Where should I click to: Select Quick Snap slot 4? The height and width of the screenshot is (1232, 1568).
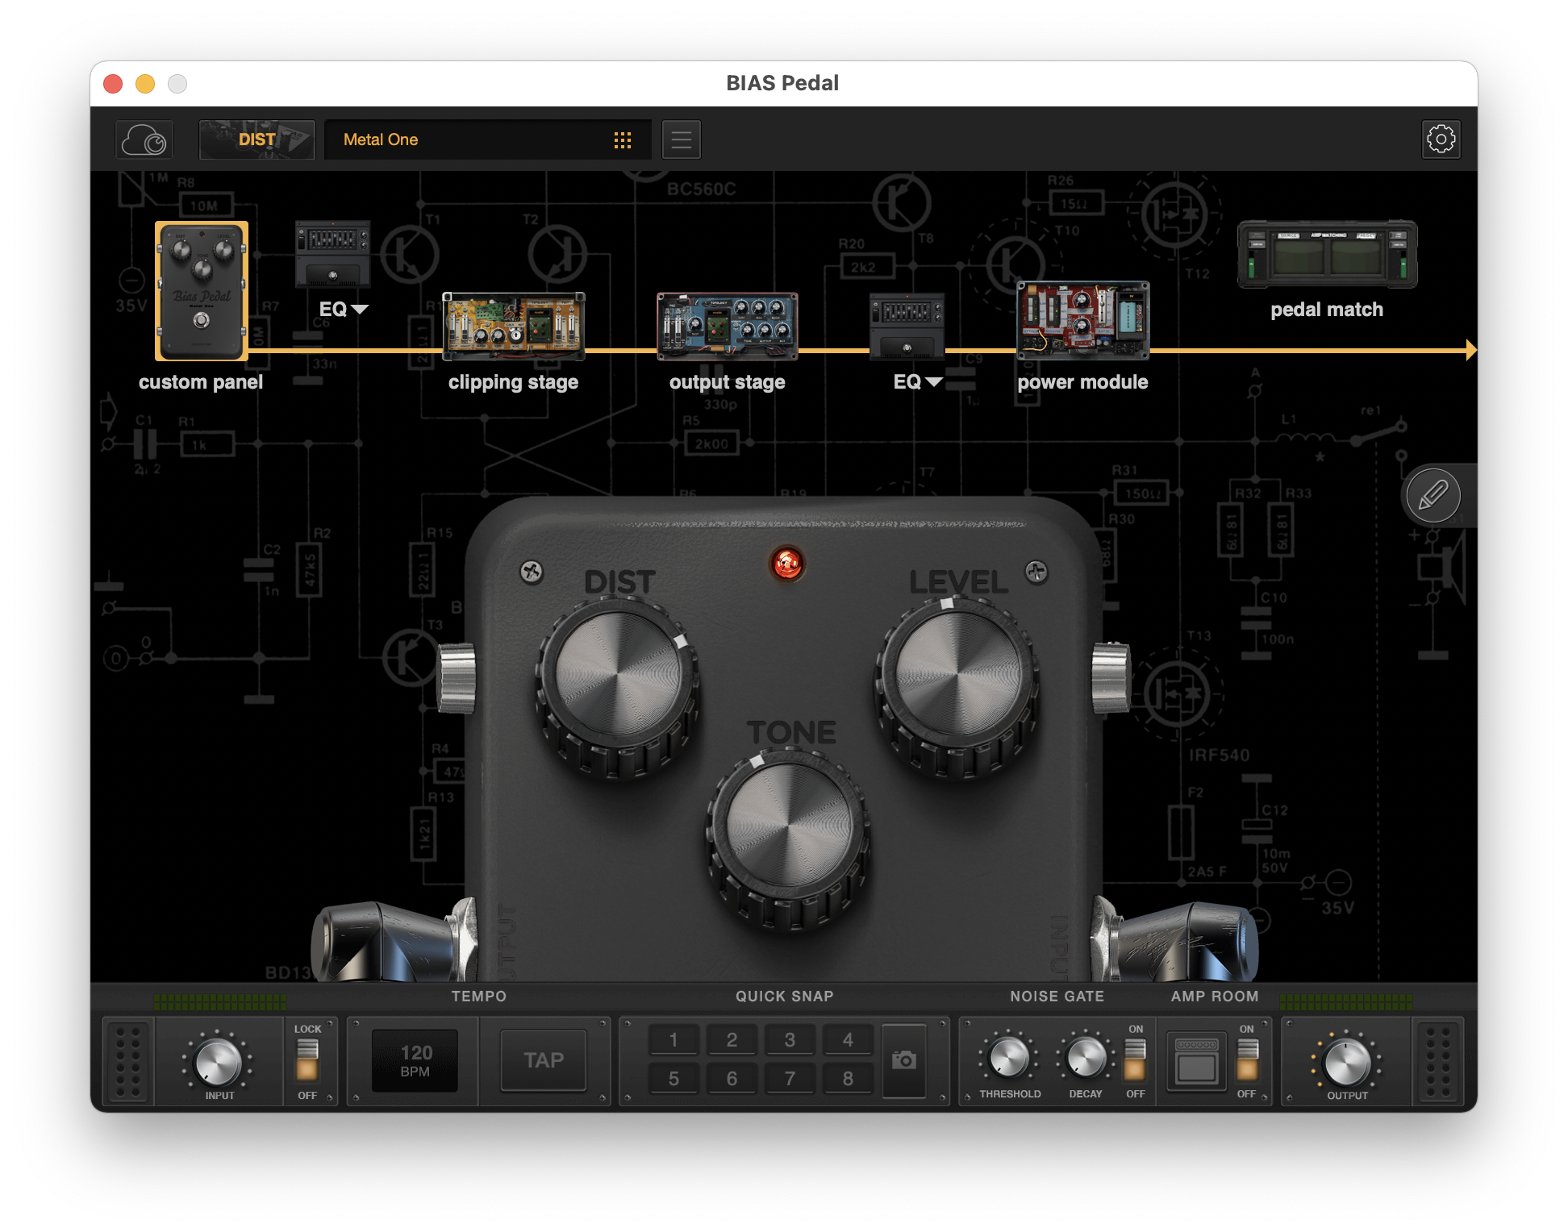848,1040
